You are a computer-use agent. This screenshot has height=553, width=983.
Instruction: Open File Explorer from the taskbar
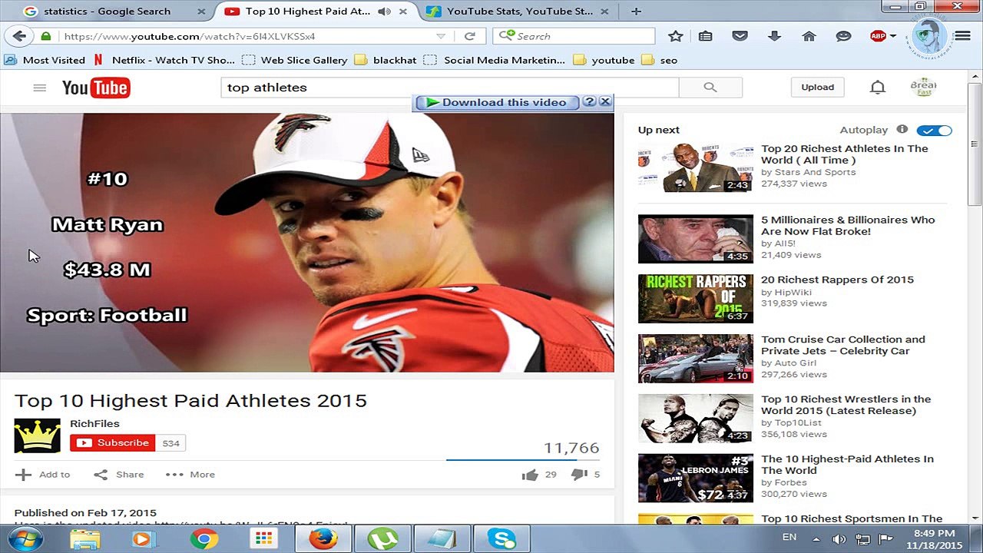pos(84,539)
